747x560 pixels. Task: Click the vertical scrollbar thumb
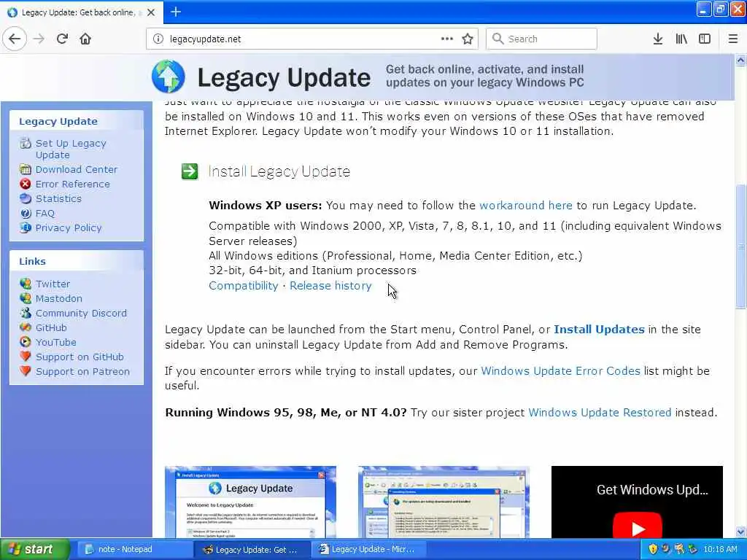tap(741, 246)
